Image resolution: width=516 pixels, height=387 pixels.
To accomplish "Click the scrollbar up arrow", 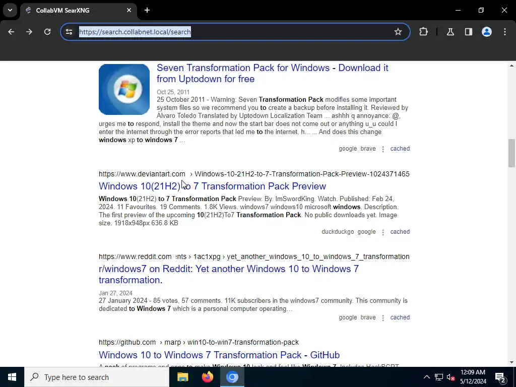I will [x=511, y=66].
